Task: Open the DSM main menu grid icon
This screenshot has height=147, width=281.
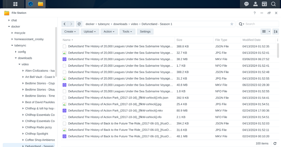Action: coord(15,4)
